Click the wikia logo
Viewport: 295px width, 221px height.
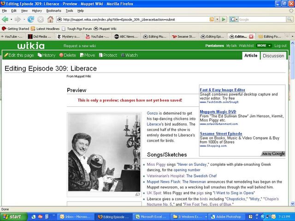(x=31, y=46)
